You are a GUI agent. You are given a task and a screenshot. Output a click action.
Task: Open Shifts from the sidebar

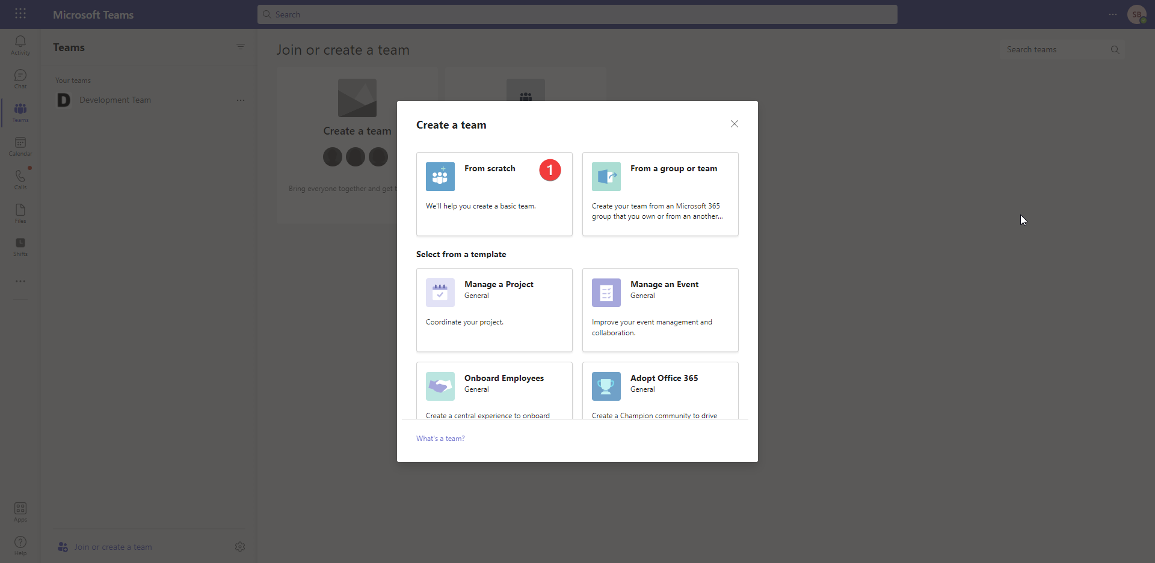pos(20,246)
